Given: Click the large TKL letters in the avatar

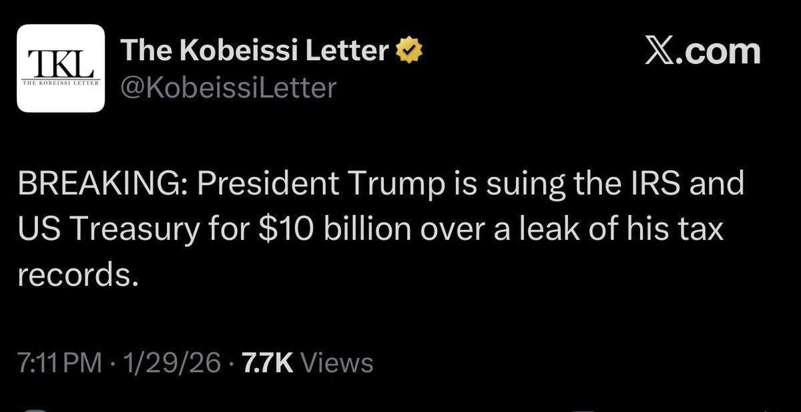Looking at the screenshot, I should point(60,64).
